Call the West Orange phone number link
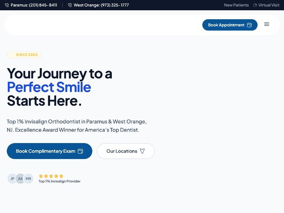This screenshot has height=213, width=284. pos(102,5)
